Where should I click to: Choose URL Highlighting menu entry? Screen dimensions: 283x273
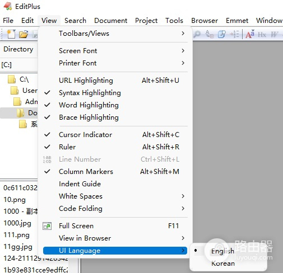115,81
